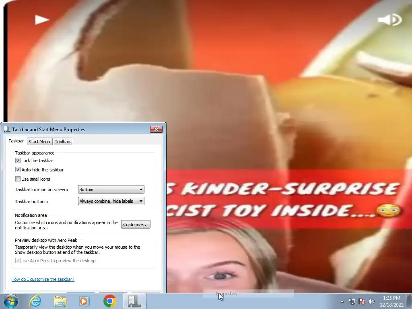Enable Use small icons checkbox
Viewport: 412px width, 309px height.
pyautogui.click(x=18, y=179)
